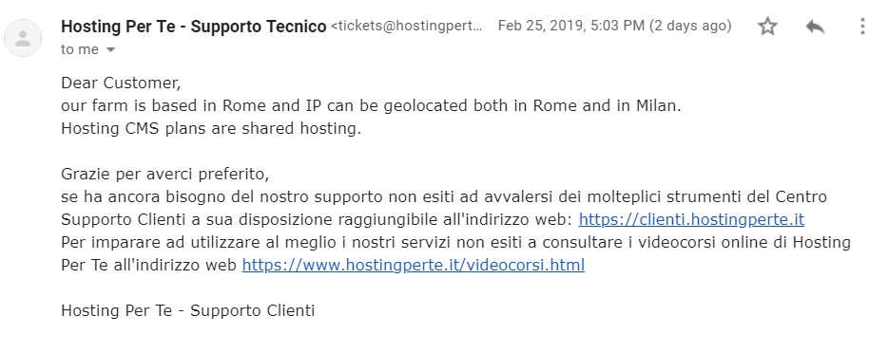Click the sentence about the farm in Rome
Screen dimensions: 888x353
[371, 105]
